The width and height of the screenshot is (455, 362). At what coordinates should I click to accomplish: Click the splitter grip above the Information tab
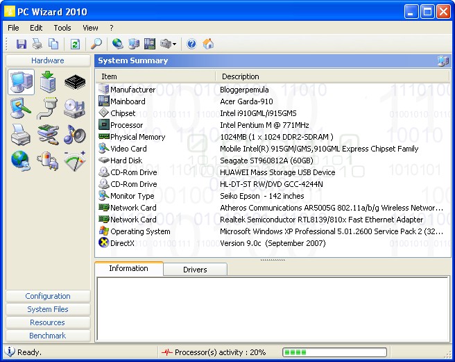click(273, 260)
